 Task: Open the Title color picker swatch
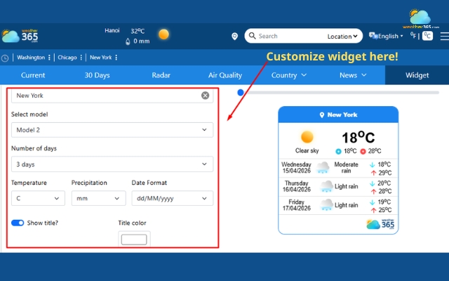(134, 240)
